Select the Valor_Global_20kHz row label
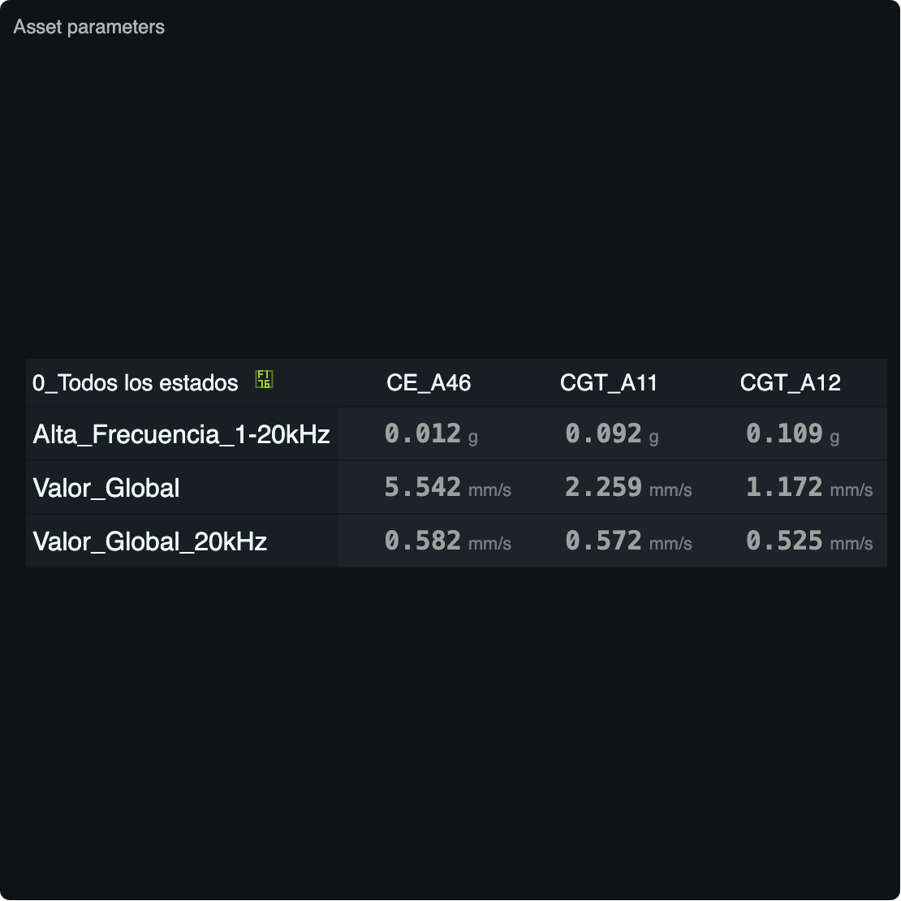 tap(150, 541)
